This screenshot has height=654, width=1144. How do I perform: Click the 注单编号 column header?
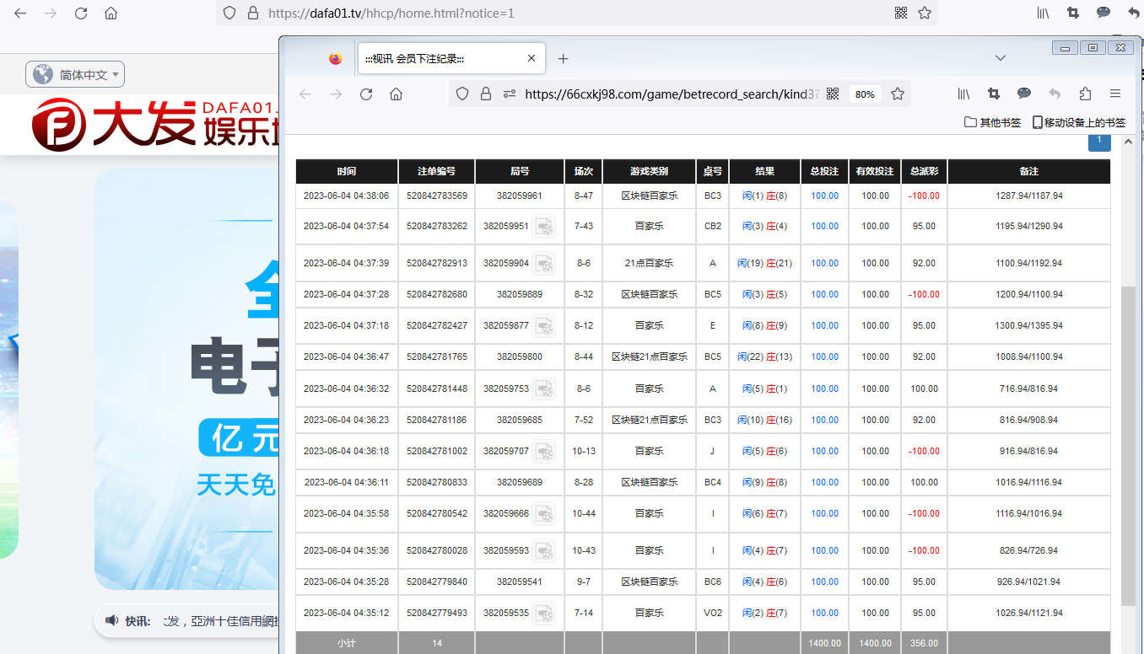pyautogui.click(x=437, y=171)
